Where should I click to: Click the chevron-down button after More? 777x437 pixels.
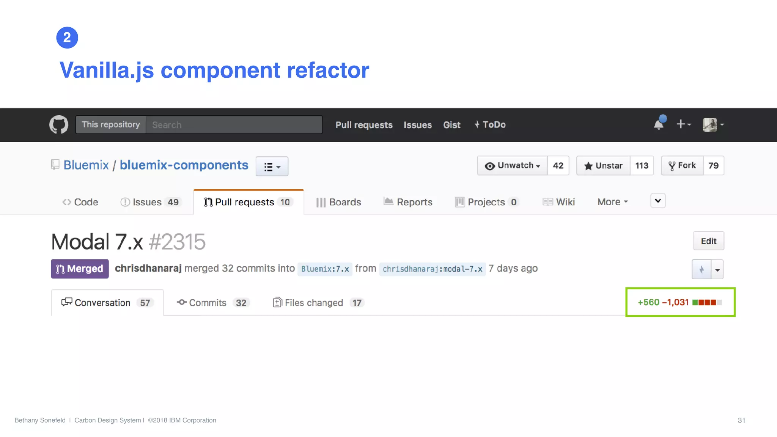pyautogui.click(x=658, y=201)
